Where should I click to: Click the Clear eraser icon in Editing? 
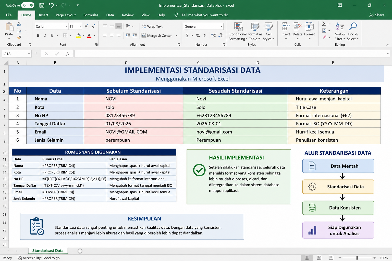[324, 37]
